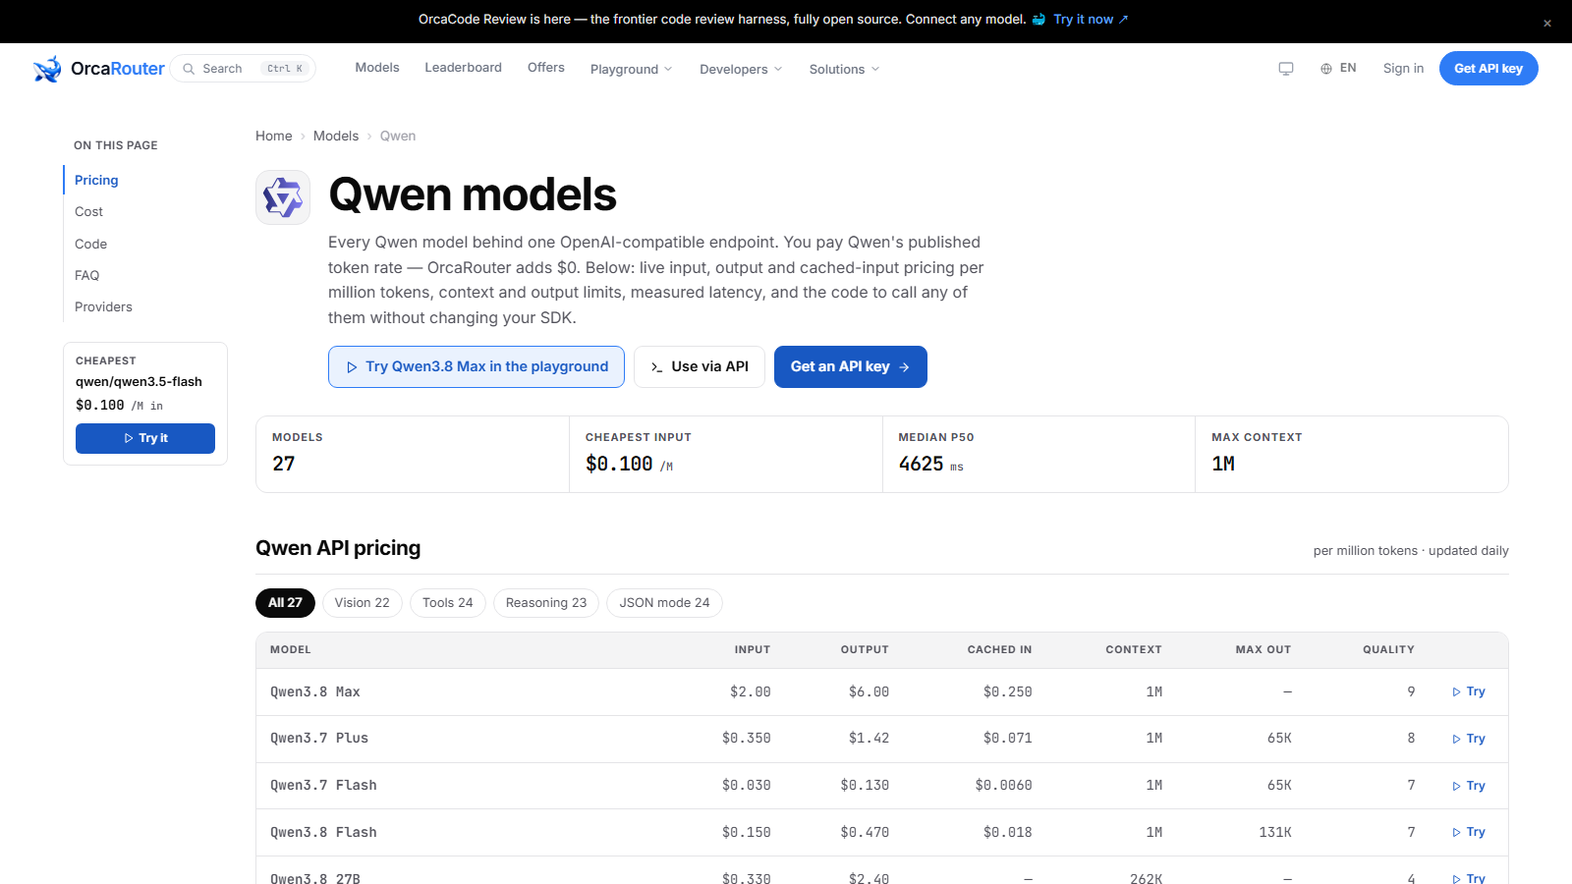Select the All 27 filter

[x=285, y=603]
